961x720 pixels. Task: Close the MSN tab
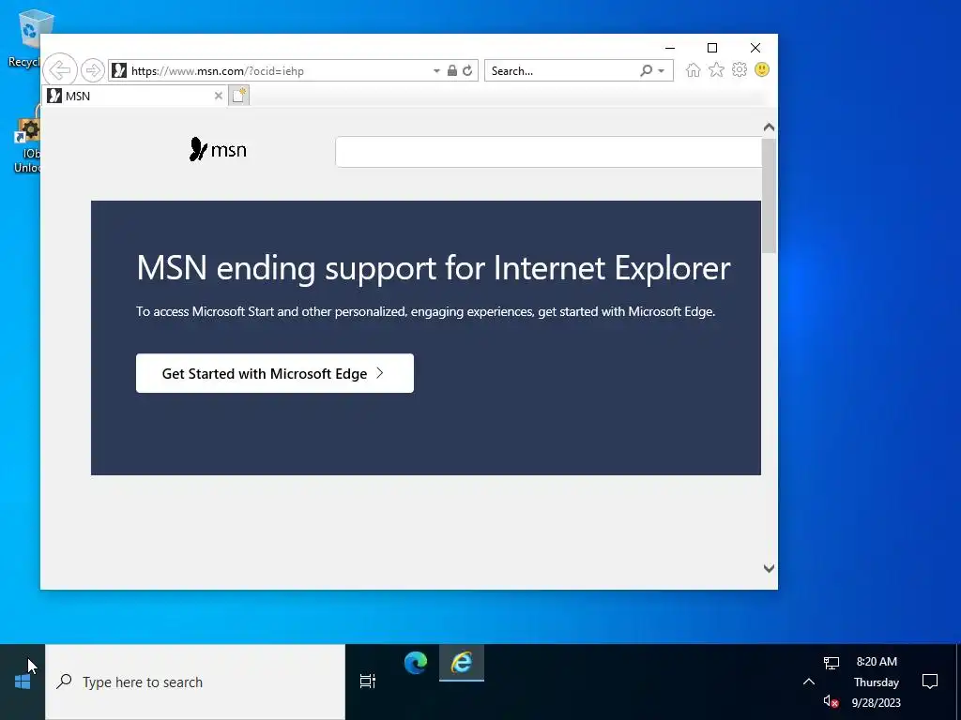tap(218, 96)
